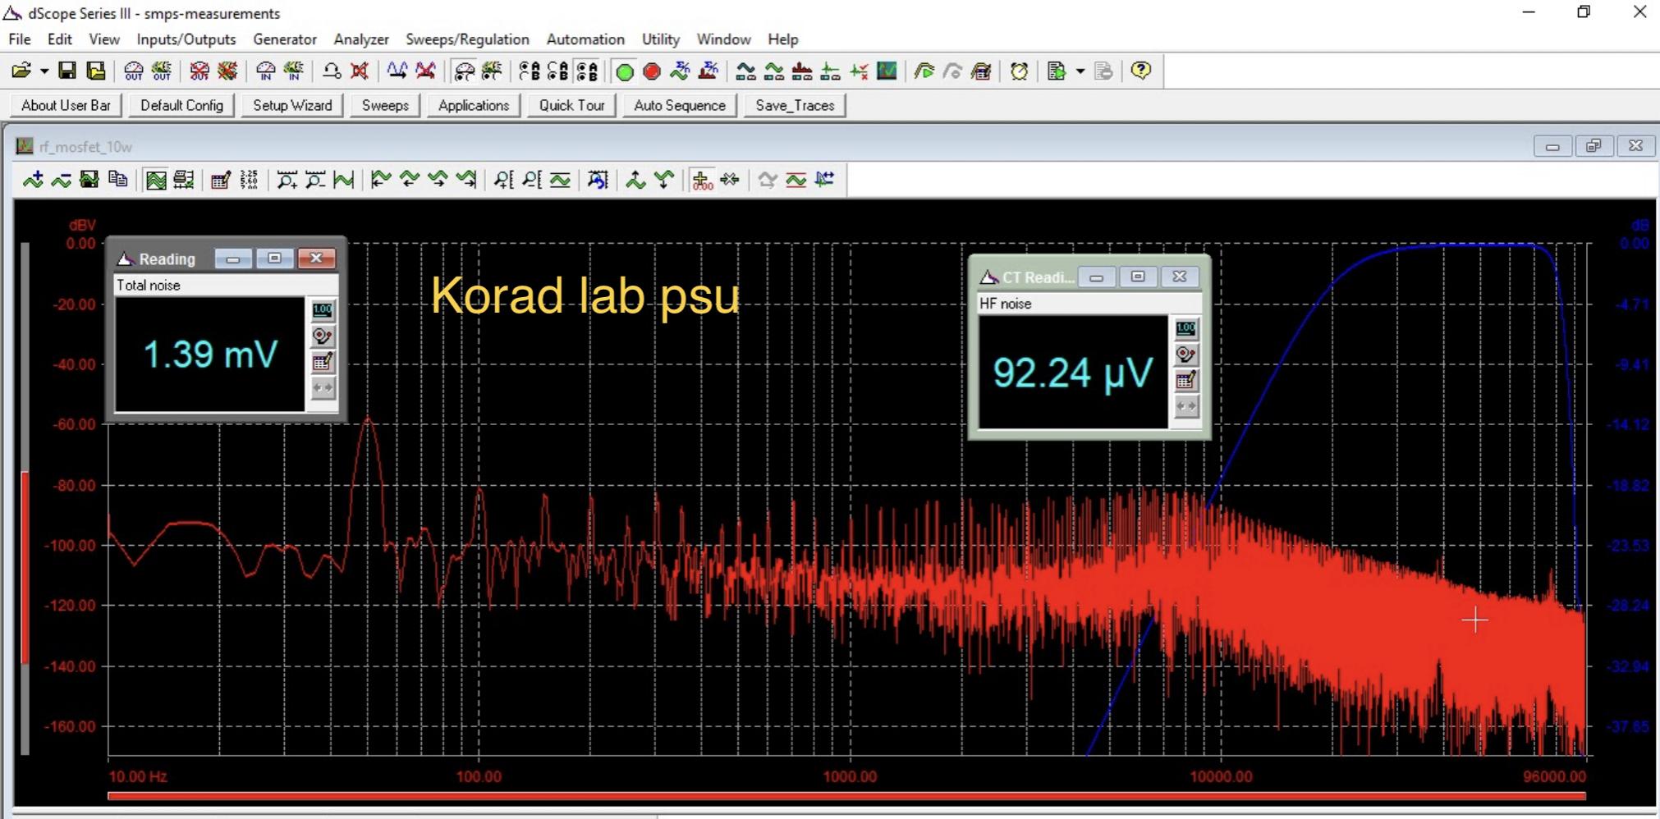Toggle the cursor crosshair 0.00 icon
This screenshot has height=819, width=1660.
point(702,180)
